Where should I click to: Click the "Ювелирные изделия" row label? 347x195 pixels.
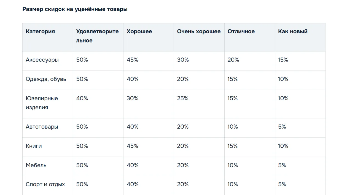tap(42, 103)
